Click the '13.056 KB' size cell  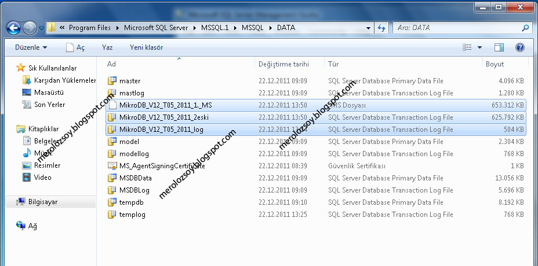click(x=509, y=178)
